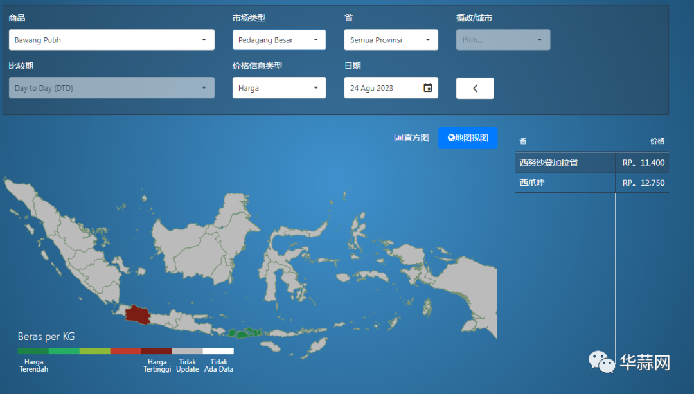Click the dark red Harga Tertinggi swatch
Image resolution: width=694 pixels, height=394 pixels.
[x=156, y=352]
